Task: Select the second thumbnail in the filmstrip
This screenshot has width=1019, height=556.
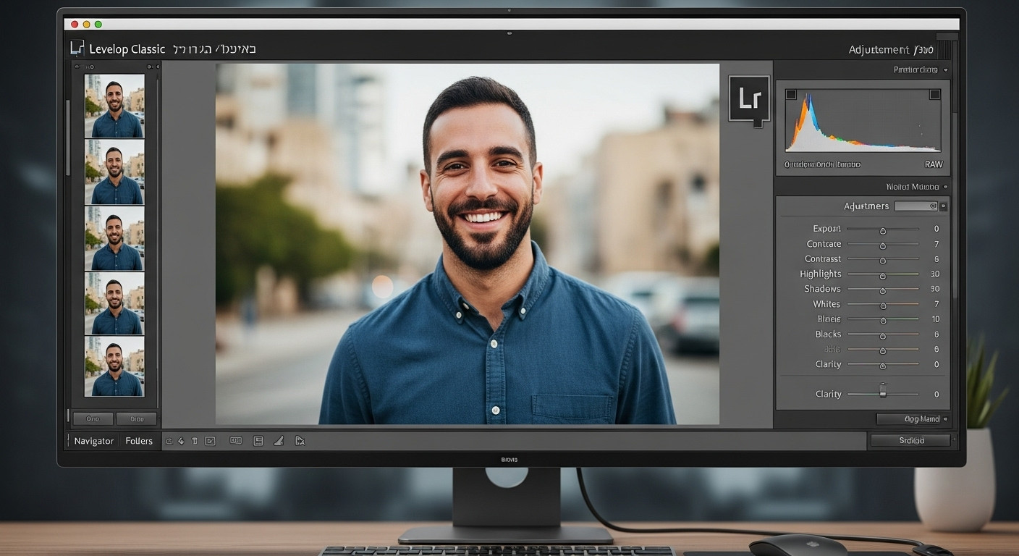Action: [x=114, y=172]
